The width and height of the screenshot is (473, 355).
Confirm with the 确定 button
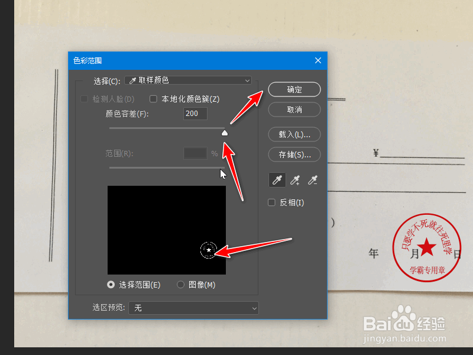(x=294, y=90)
